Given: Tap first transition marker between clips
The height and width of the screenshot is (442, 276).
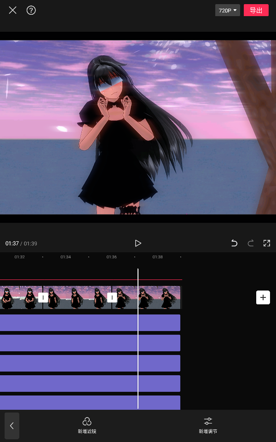Looking at the screenshot, I should pos(43,297).
